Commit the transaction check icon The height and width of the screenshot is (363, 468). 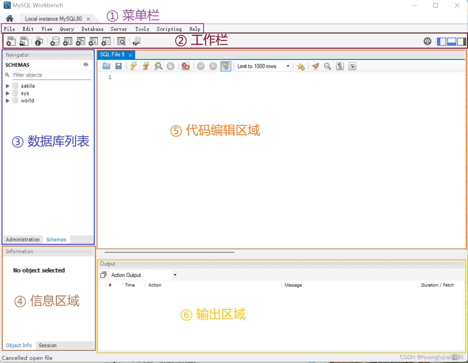(201, 66)
